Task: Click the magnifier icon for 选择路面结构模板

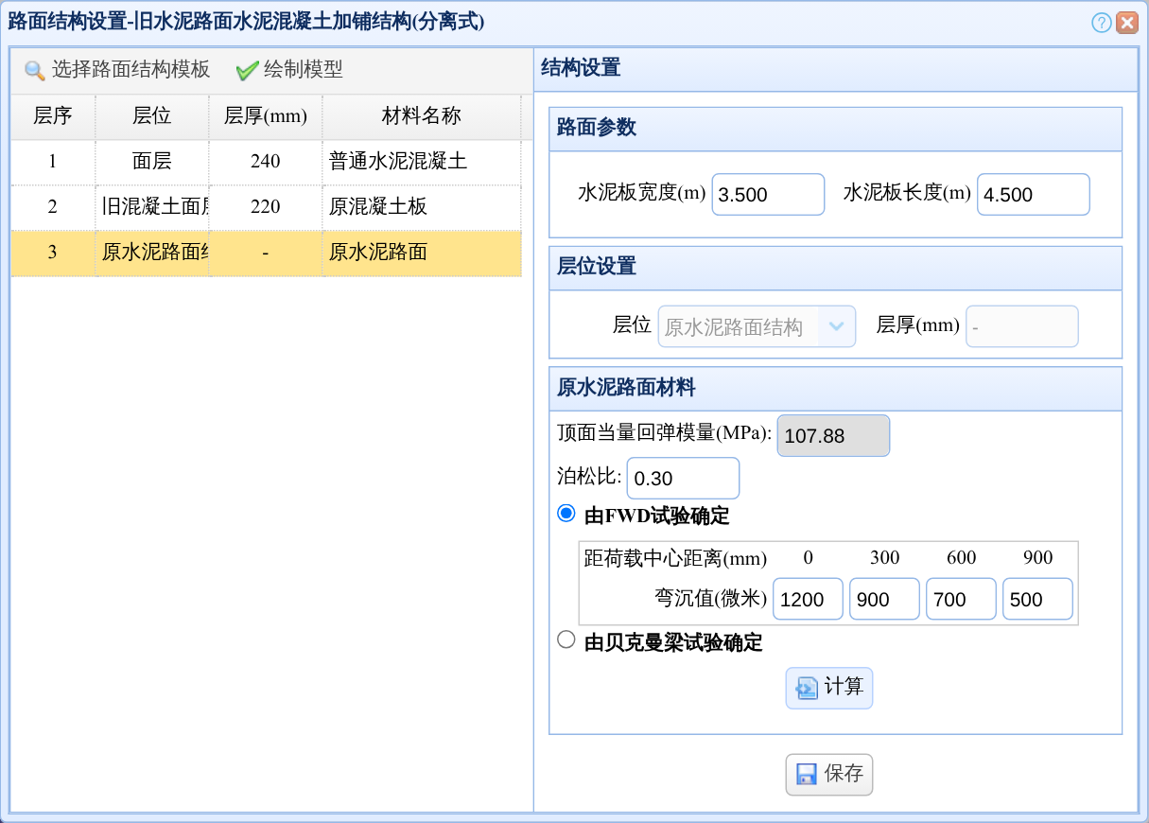Action: 35,70
